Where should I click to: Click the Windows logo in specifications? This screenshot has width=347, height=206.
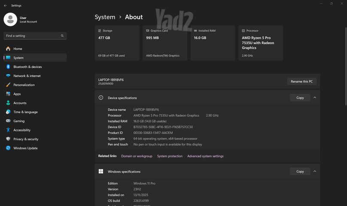[x=101, y=171]
